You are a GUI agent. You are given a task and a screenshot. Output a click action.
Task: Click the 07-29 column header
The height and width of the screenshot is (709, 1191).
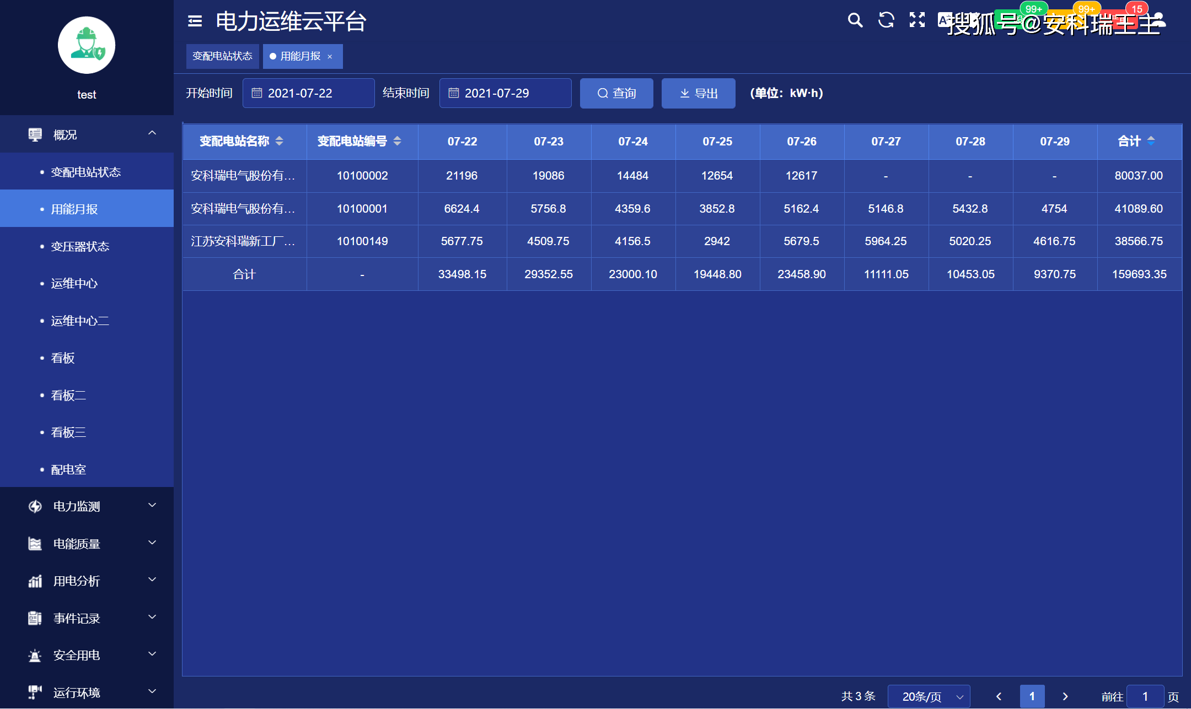1055,142
